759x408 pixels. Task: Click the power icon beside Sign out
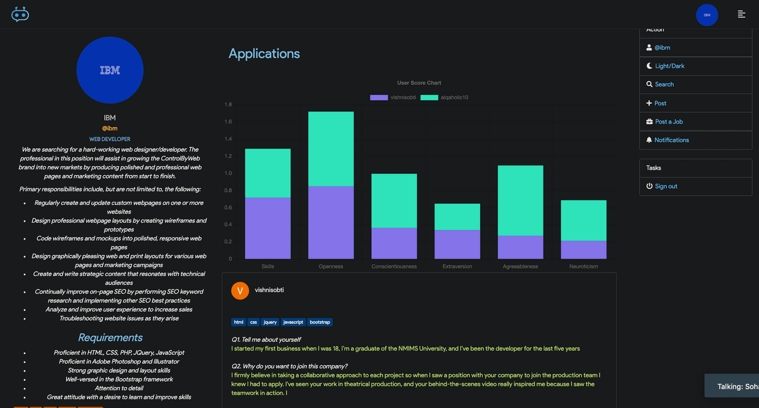649,186
